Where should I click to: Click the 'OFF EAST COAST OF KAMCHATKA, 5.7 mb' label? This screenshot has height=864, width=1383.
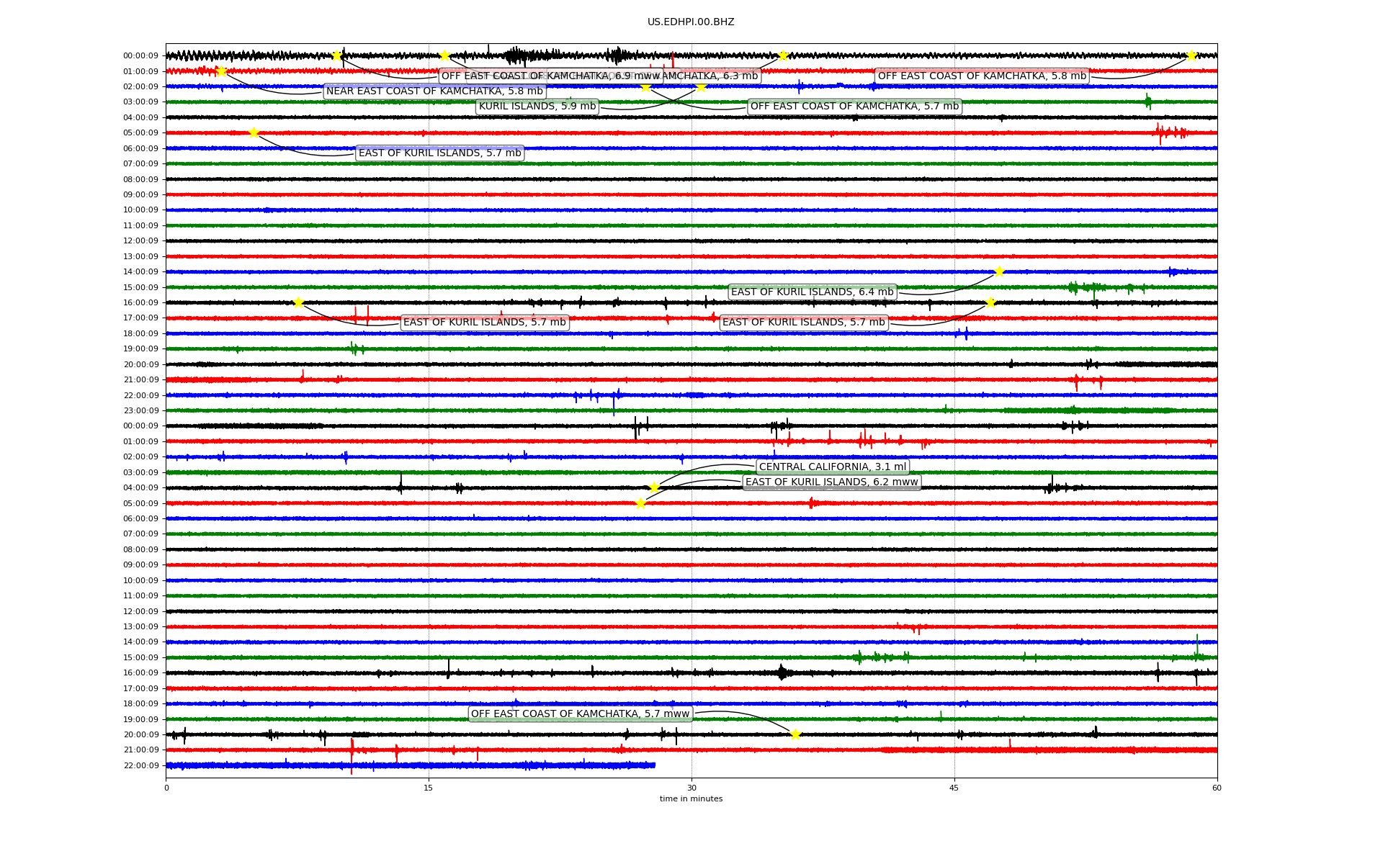[x=854, y=107]
